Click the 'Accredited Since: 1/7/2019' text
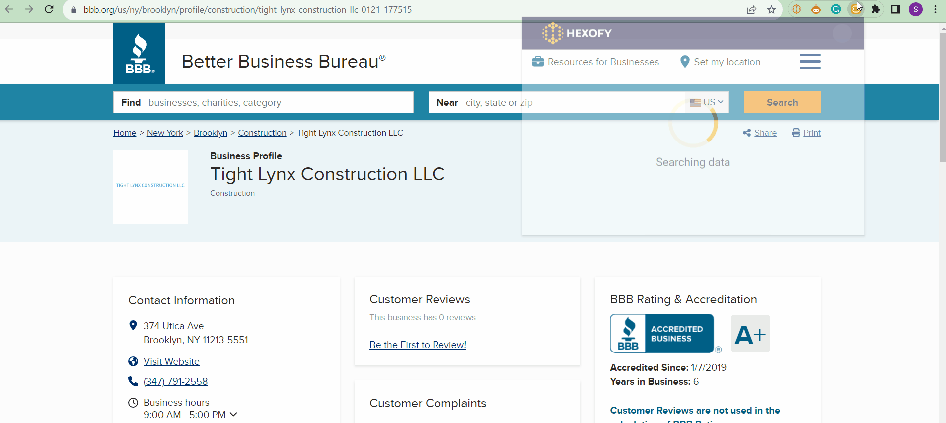 click(668, 367)
